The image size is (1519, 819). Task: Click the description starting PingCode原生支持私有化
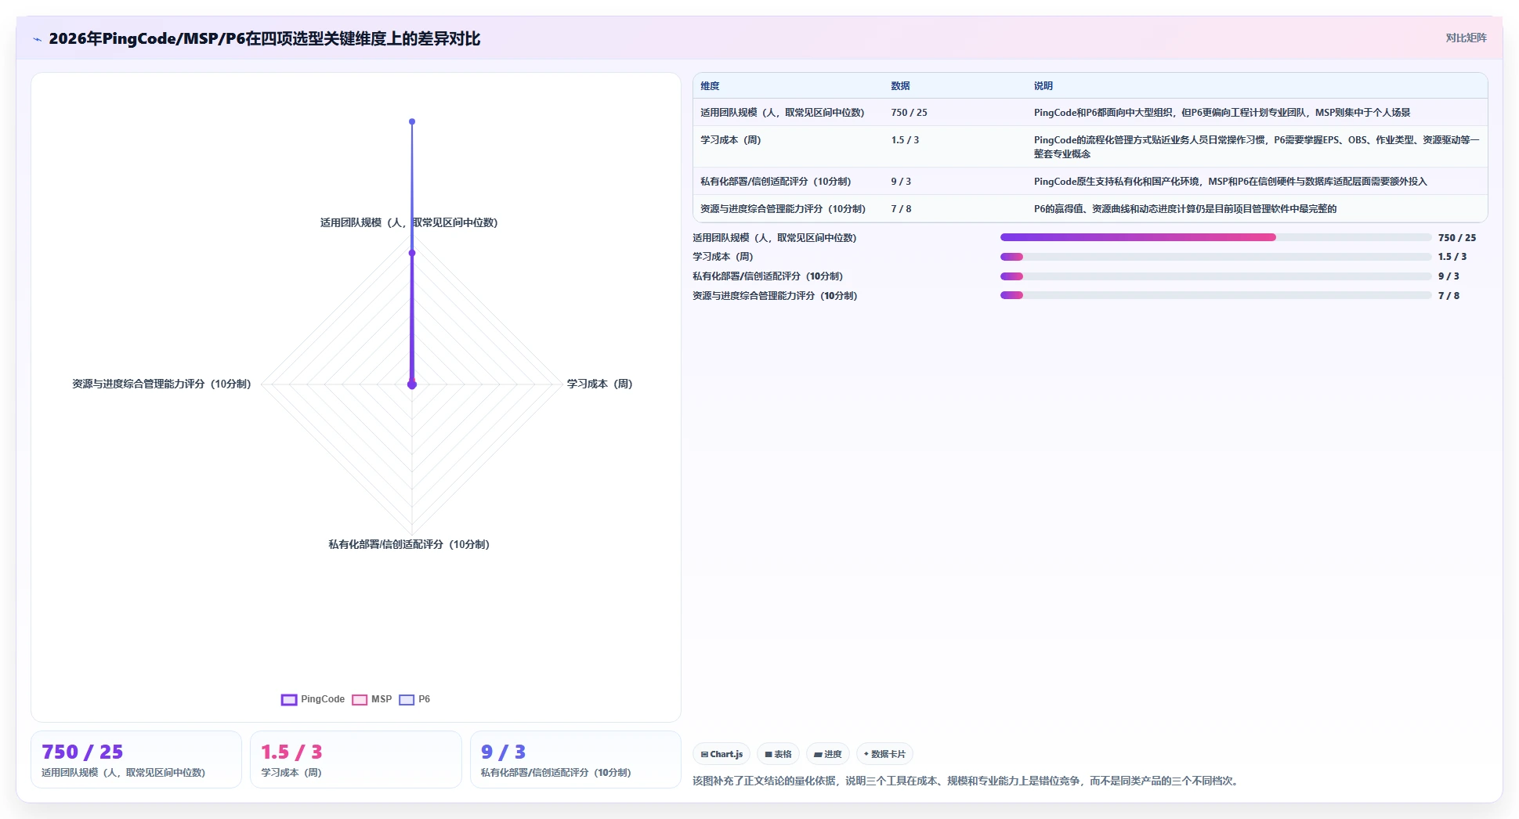point(1230,182)
